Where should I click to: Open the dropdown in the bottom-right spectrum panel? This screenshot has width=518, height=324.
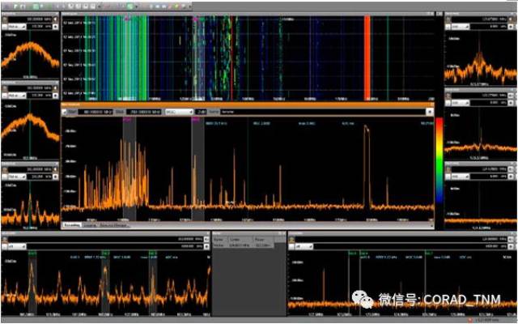tap(304, 246)
